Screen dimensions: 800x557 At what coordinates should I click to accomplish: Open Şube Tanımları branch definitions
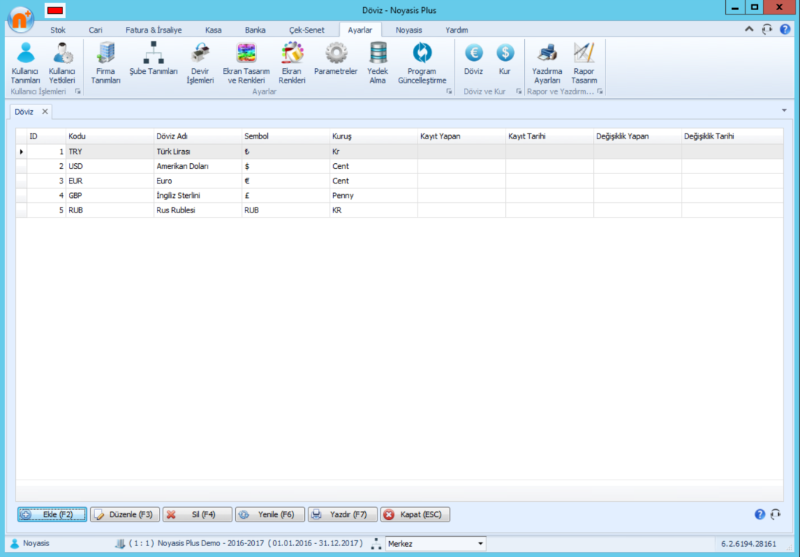(153, 59)
